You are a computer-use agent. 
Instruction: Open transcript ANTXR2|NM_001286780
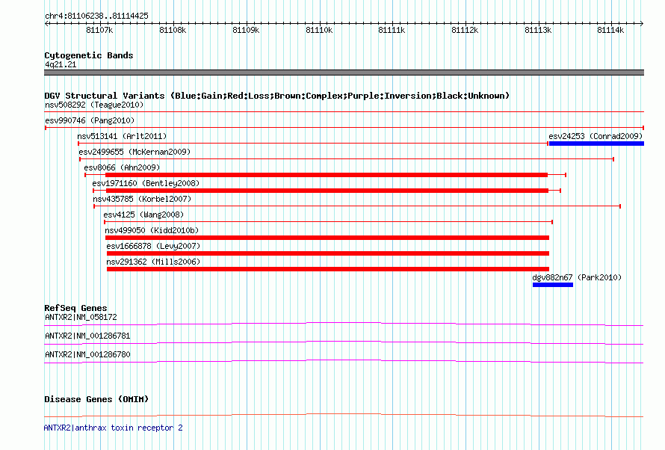click(x=87, y=354)
